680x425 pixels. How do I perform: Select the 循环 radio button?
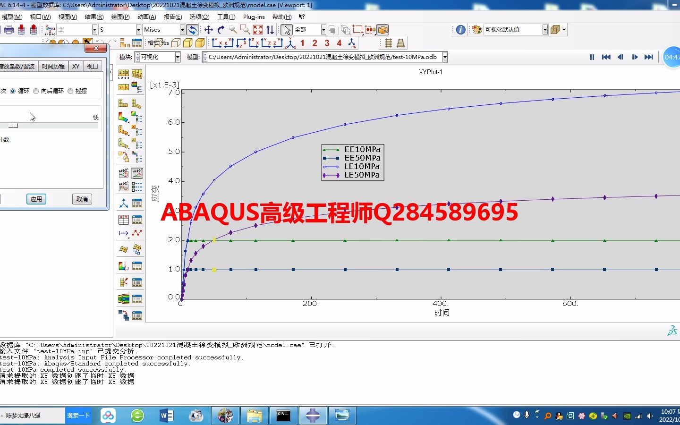(13, 91)
